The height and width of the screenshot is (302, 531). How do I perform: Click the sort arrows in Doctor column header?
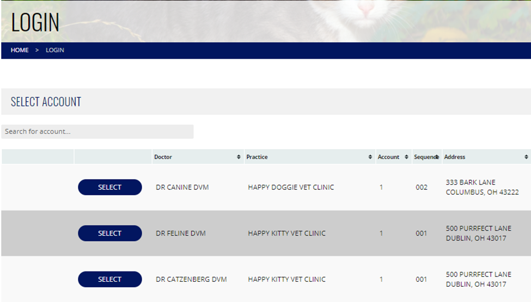point(239,157)
